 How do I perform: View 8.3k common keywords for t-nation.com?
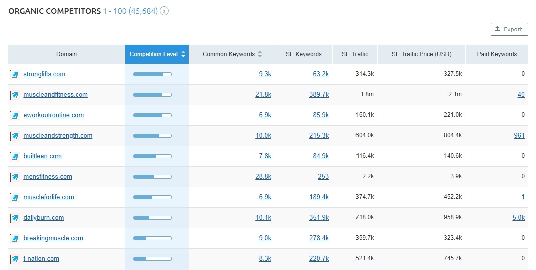[265, 259]
